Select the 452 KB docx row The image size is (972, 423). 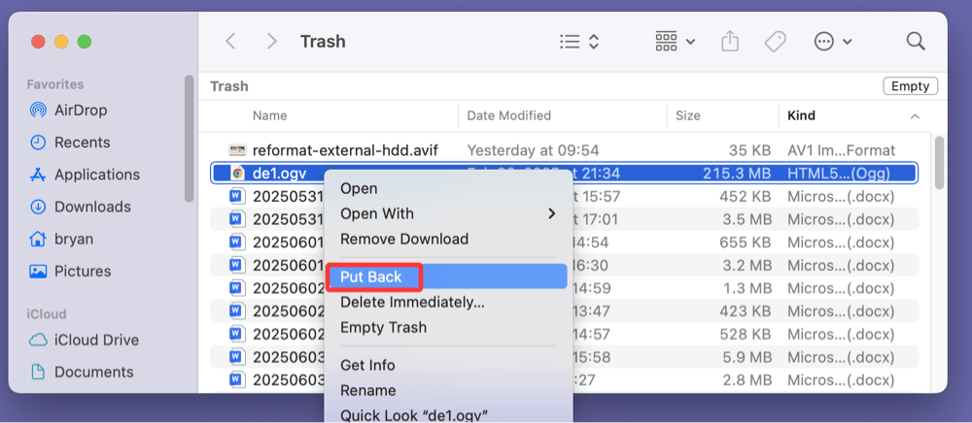tap(564, 197)
